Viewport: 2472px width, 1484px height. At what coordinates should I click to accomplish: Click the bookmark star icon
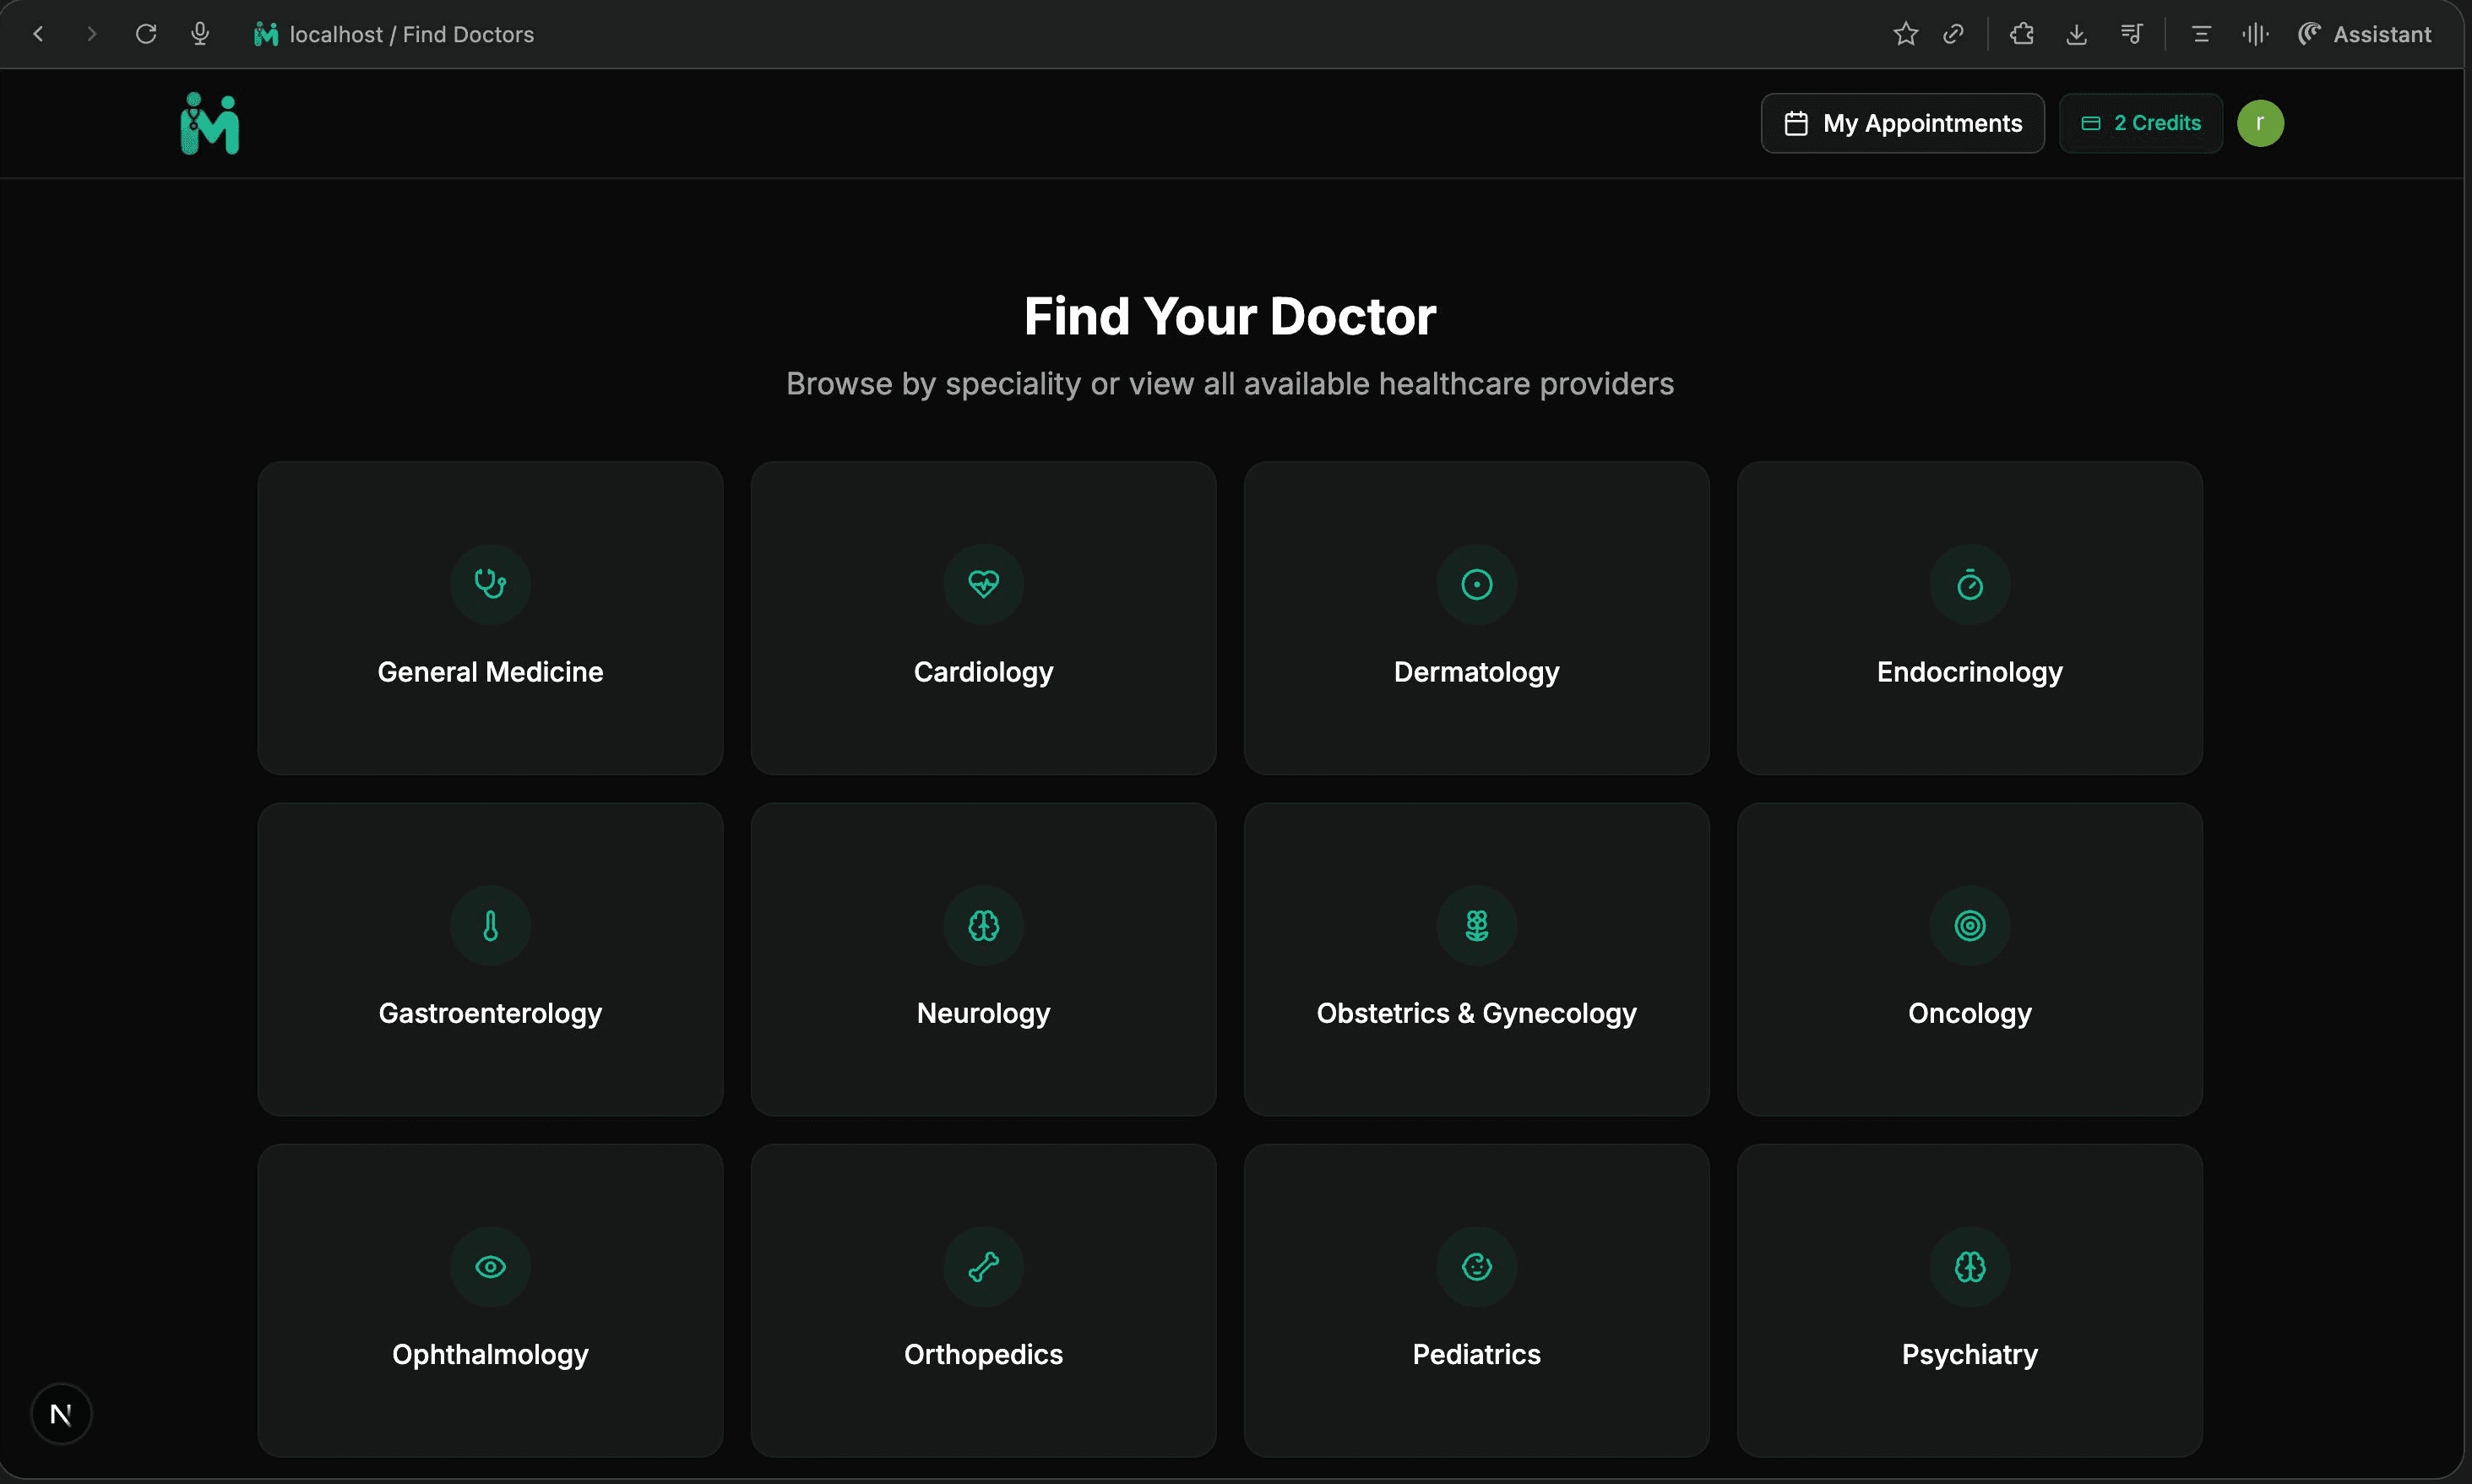(x=1905, y=33)
